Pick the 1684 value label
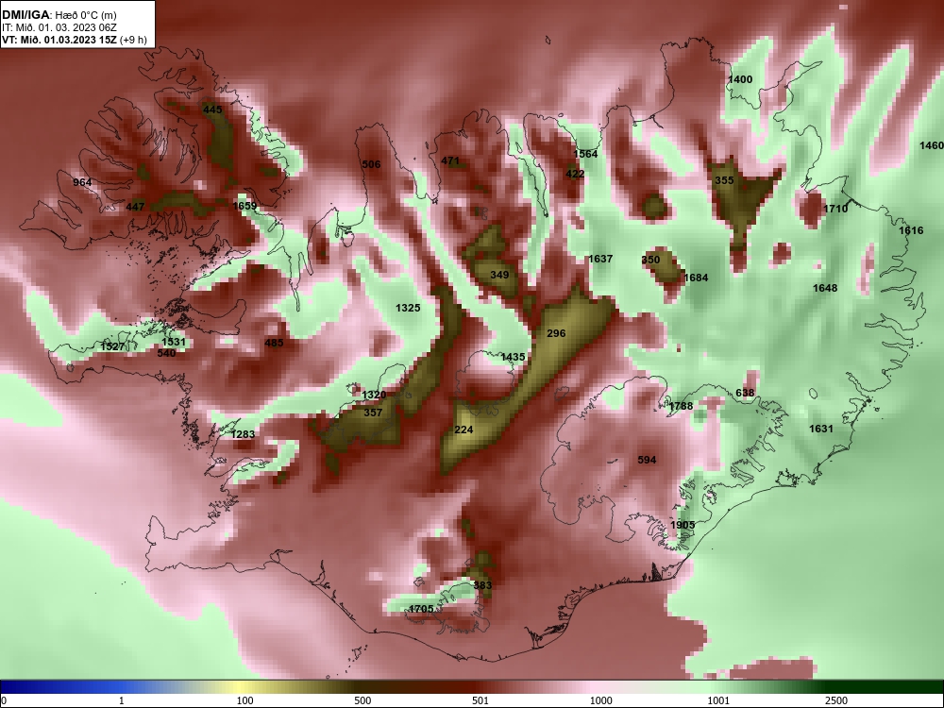This screenshot has width=944, height=708. click(x=696, y=278)
